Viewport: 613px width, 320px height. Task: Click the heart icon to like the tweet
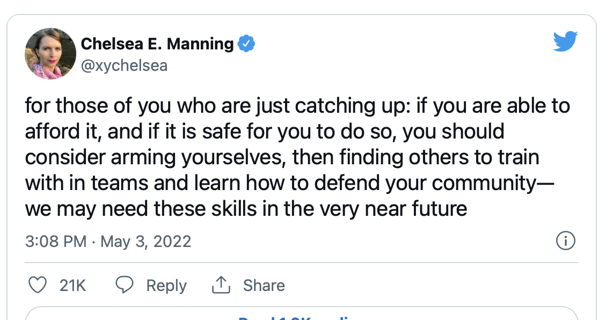pyautogui.click(x=37, y=285)
